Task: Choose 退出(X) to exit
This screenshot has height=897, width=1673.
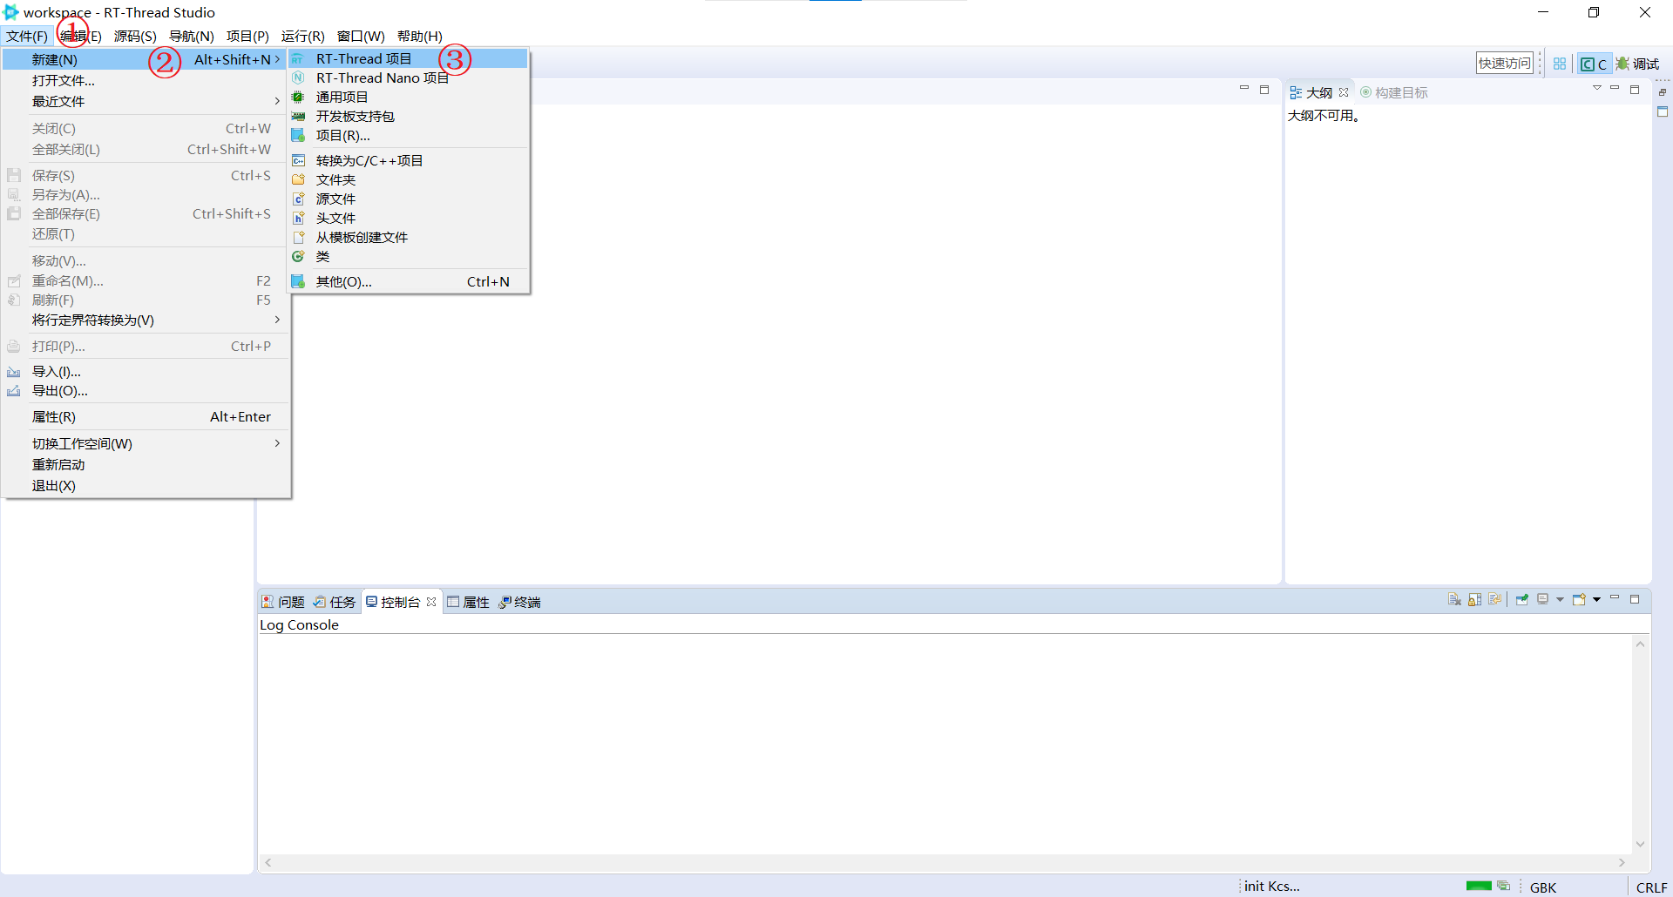Action: (146, 485)
